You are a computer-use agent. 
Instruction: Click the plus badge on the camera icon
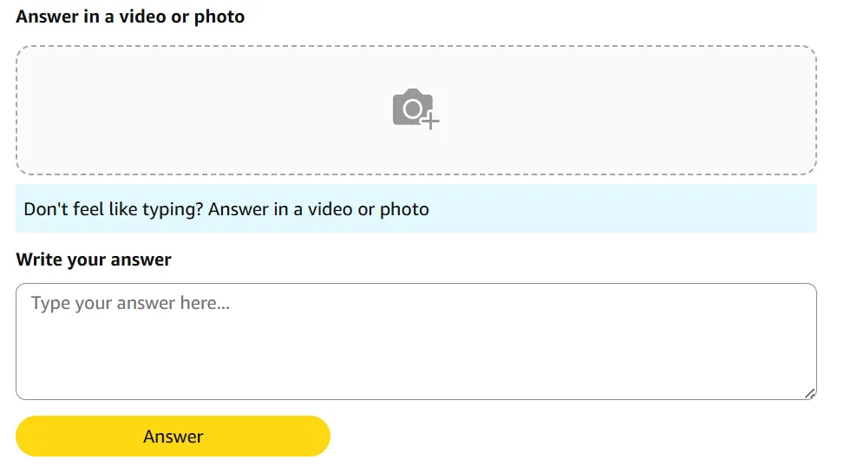coord(430,122)
